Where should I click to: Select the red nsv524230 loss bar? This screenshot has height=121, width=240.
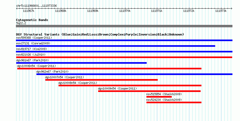click(174, 102)
